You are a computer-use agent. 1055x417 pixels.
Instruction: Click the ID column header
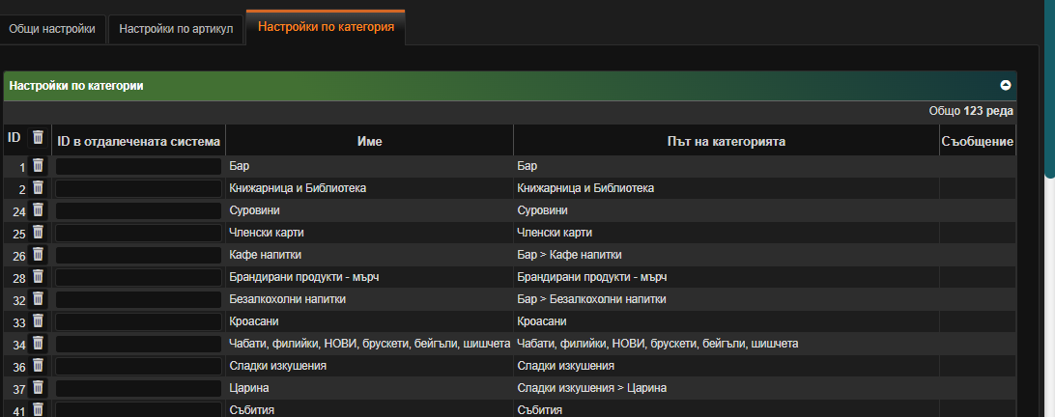click(14, 138)
